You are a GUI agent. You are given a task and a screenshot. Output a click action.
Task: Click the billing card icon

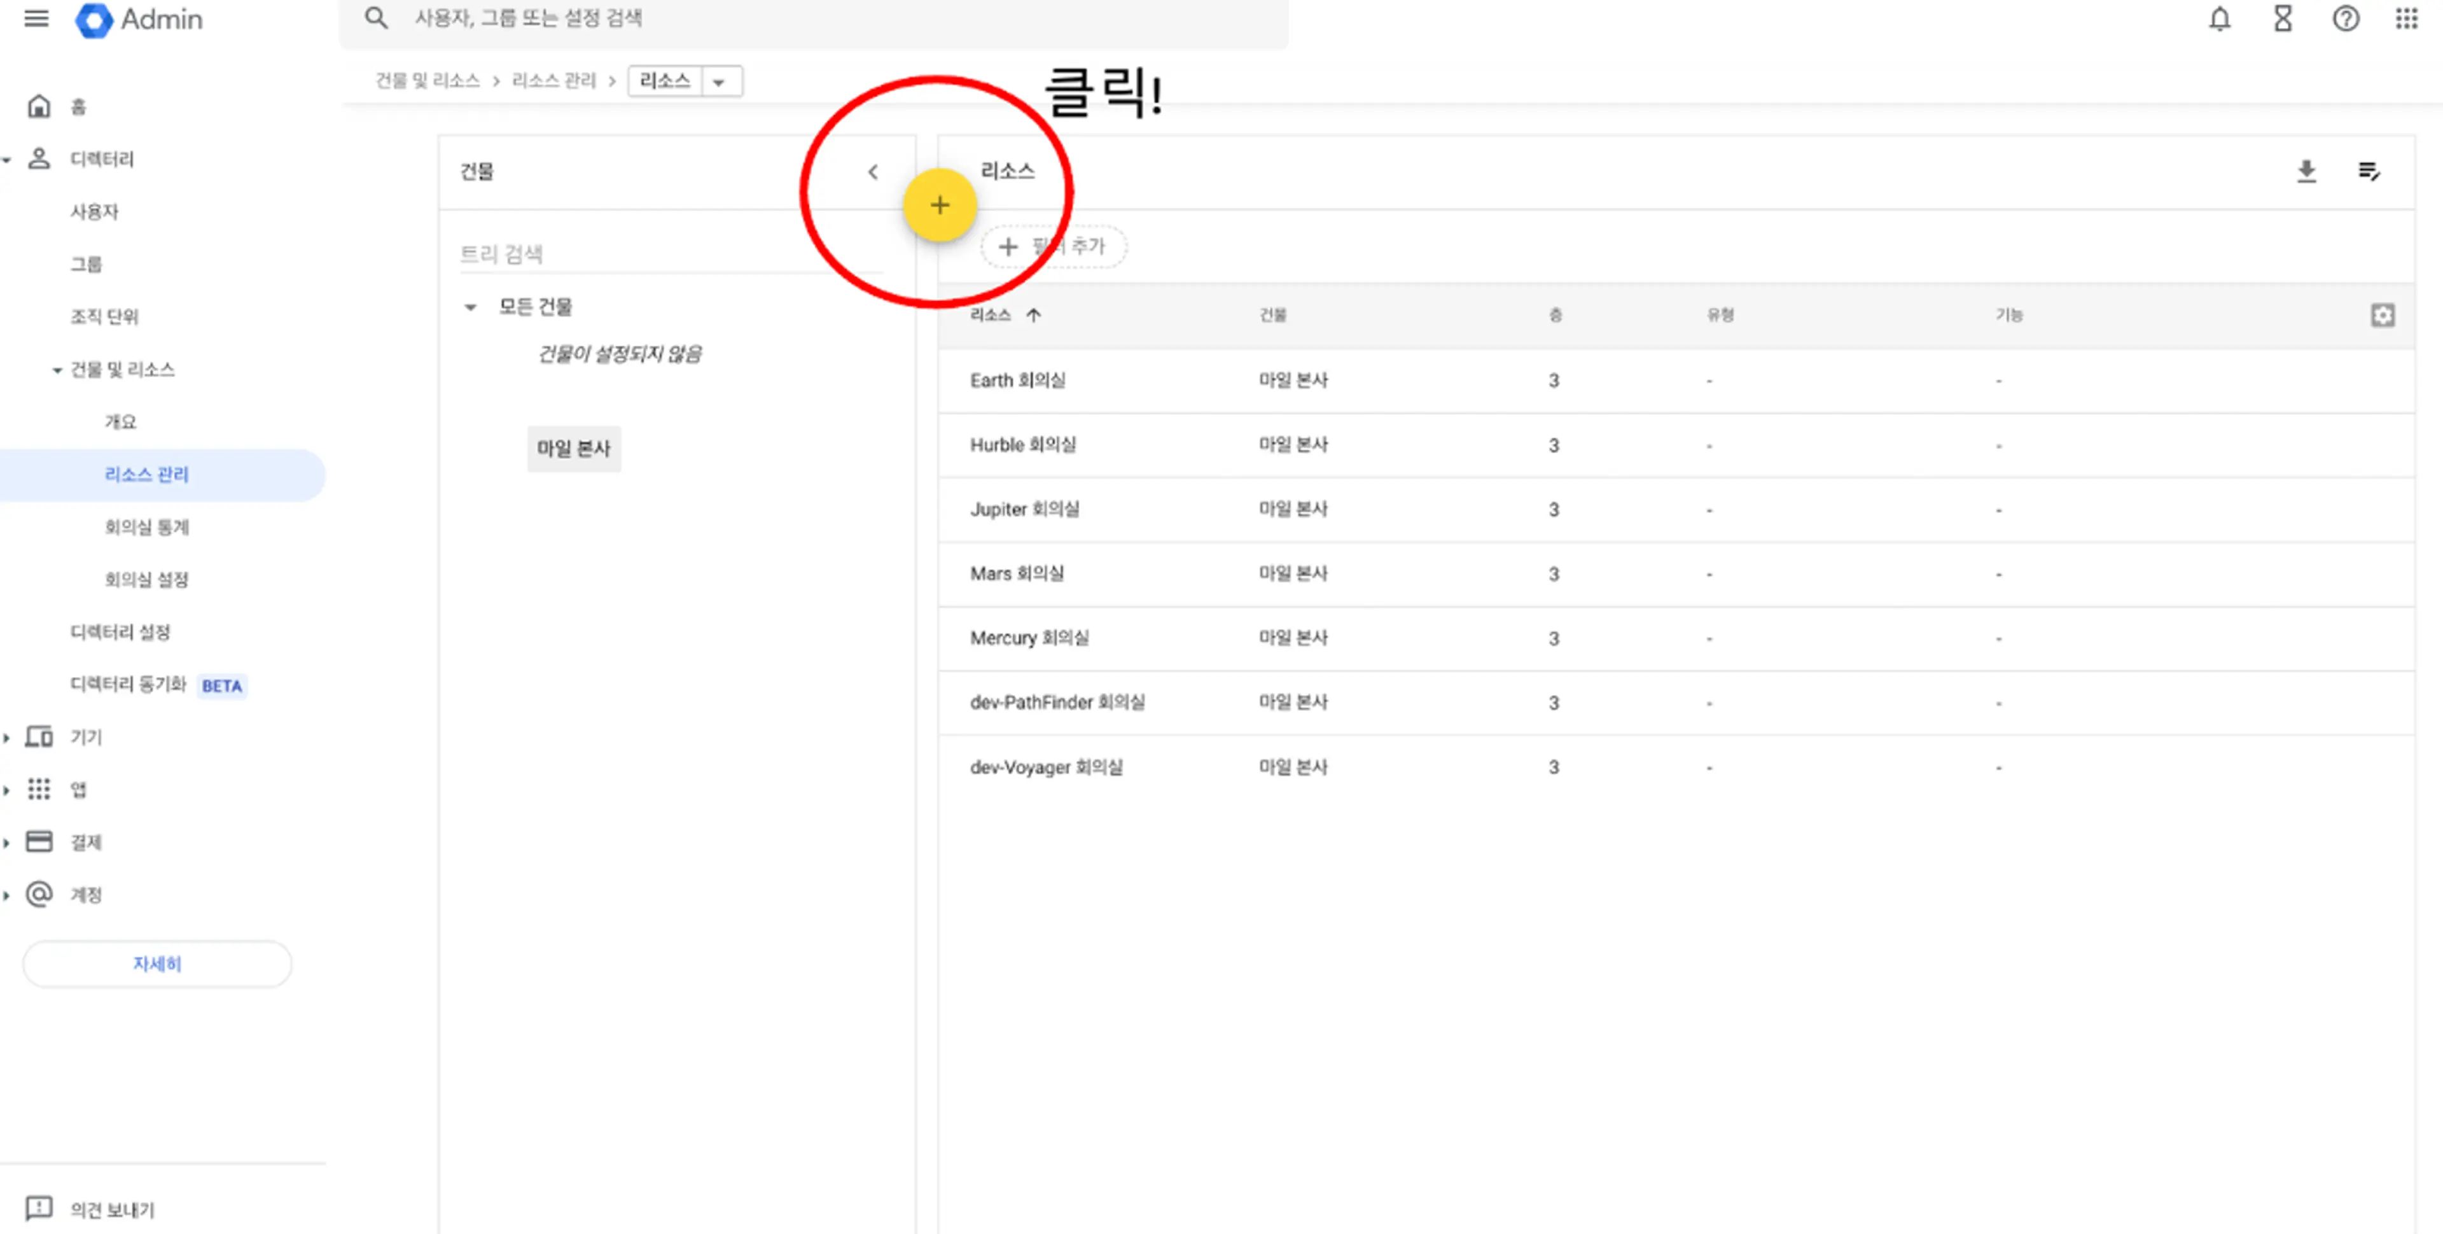(x=39, y=841)
